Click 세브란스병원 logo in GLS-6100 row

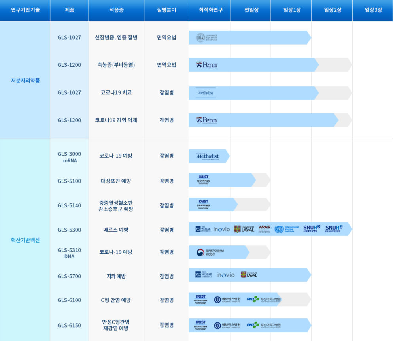[227, 300]
